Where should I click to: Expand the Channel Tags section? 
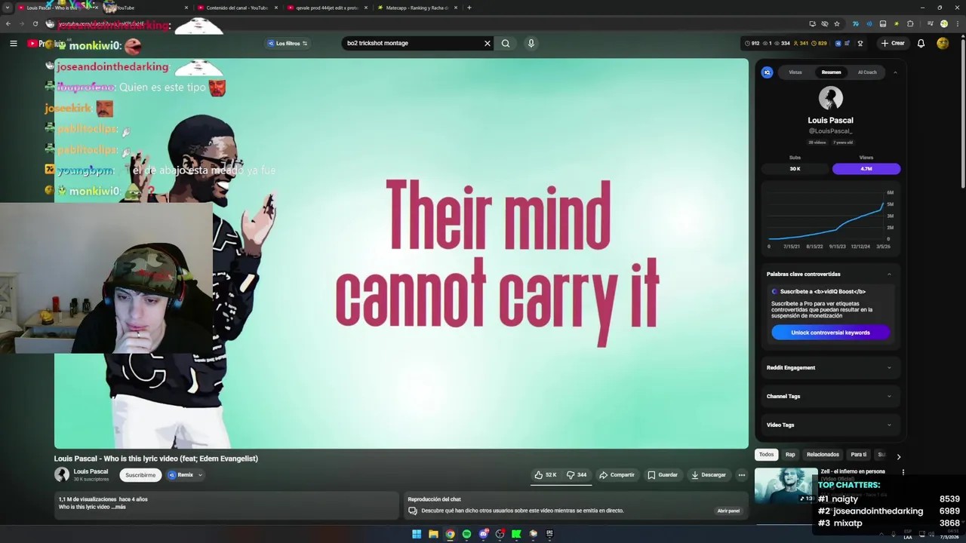pyautogui.click(x=830, y=396)
